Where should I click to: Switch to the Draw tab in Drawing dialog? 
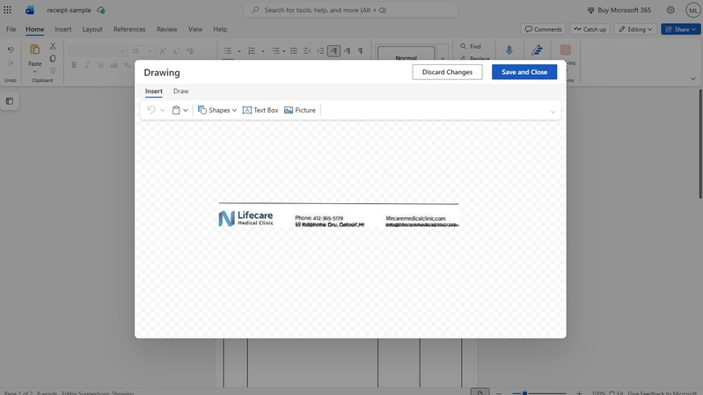[181, 91]
